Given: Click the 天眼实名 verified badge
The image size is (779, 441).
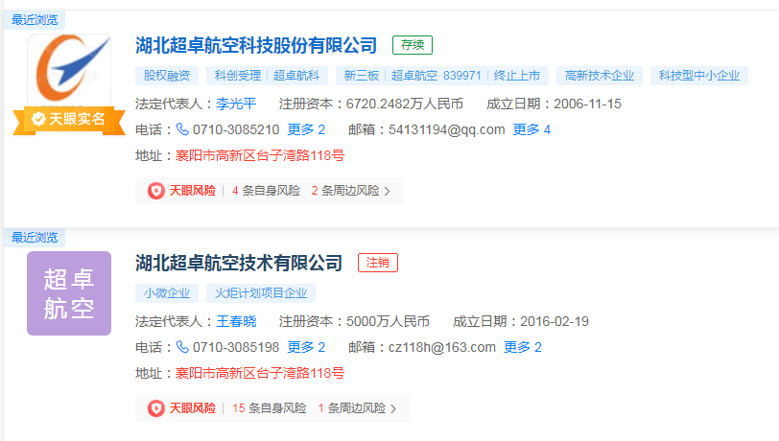Looking at the screenshot, I should tap(68, 119).
